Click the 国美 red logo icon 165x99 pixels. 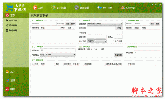(x=7, y=89)
